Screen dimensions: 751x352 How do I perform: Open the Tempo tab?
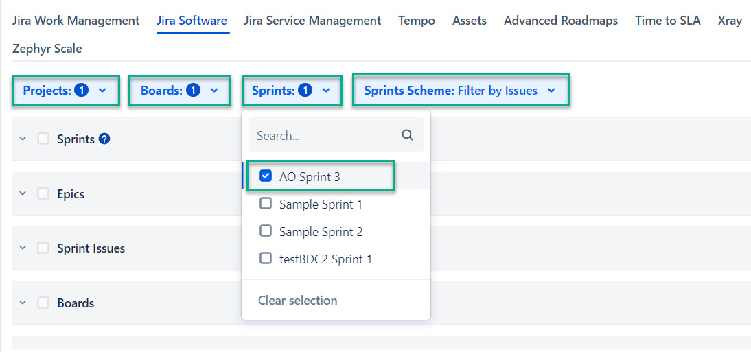pyautogui.click(x=416, y=21)
